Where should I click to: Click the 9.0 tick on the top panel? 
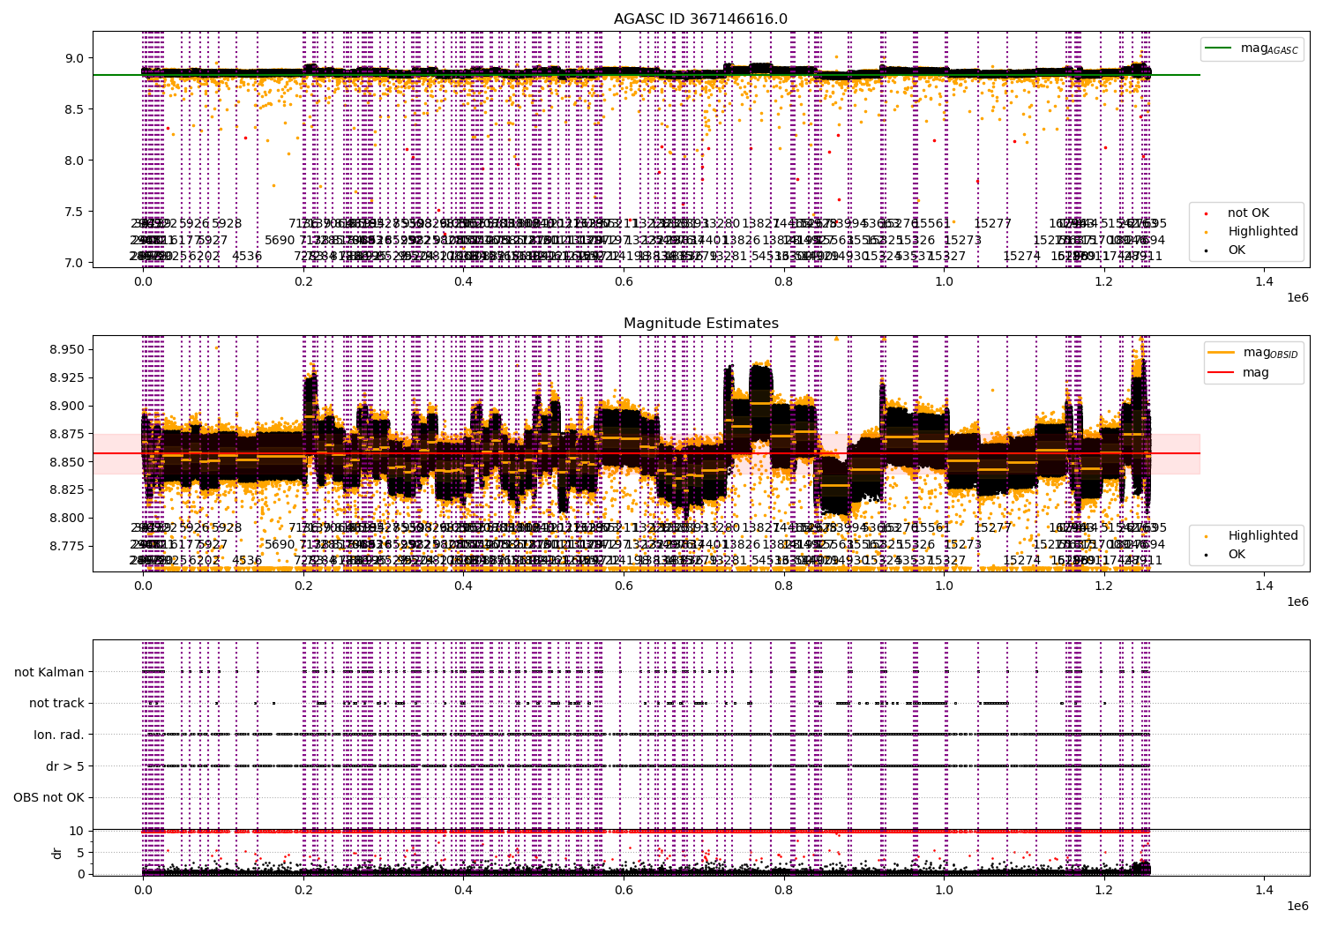[x=74, y=58]
